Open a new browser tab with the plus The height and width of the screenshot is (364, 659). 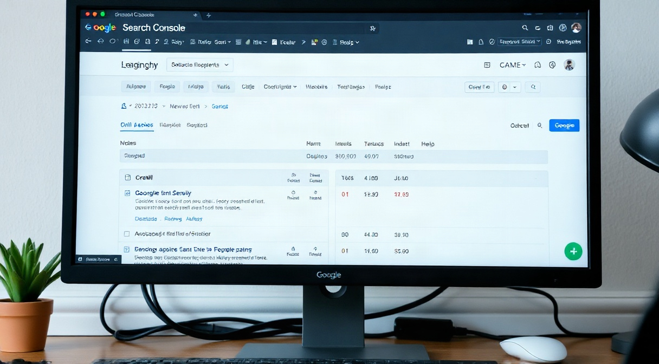click(209, 15)
